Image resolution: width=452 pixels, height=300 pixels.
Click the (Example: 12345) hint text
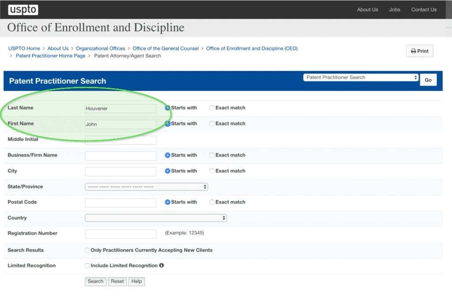pyautogui.click(x=185, y=233)
